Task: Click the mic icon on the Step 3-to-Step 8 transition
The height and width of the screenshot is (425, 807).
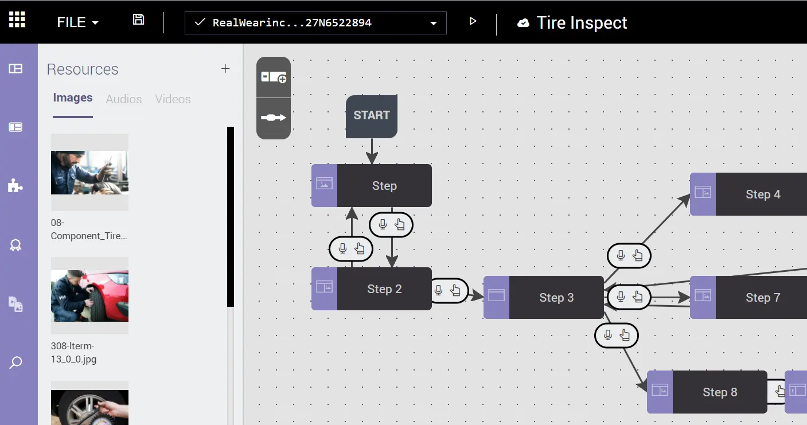Action: (609, 335)
